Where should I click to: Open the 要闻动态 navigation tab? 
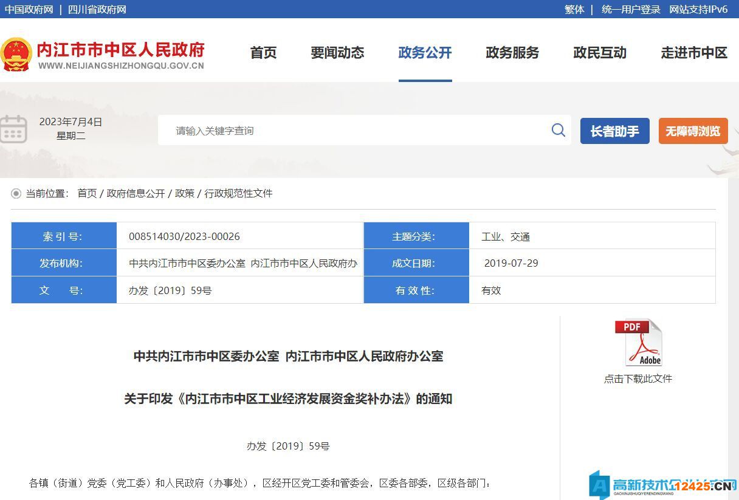[337, 53]
